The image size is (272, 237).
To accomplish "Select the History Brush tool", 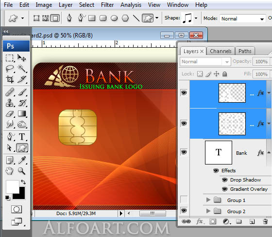I will [x=22, y=103].
